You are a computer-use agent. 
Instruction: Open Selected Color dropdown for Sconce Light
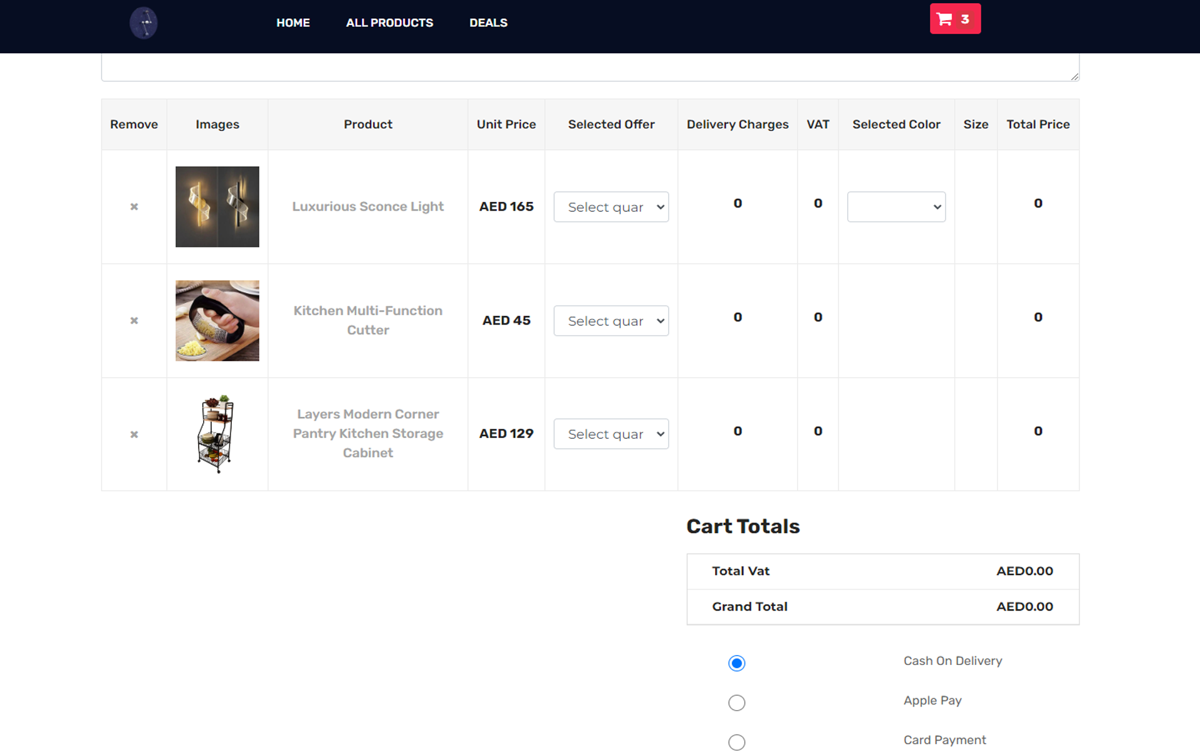896,207
